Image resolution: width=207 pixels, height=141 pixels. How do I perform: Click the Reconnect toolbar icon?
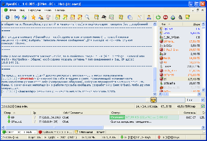[x=17, y=17]
